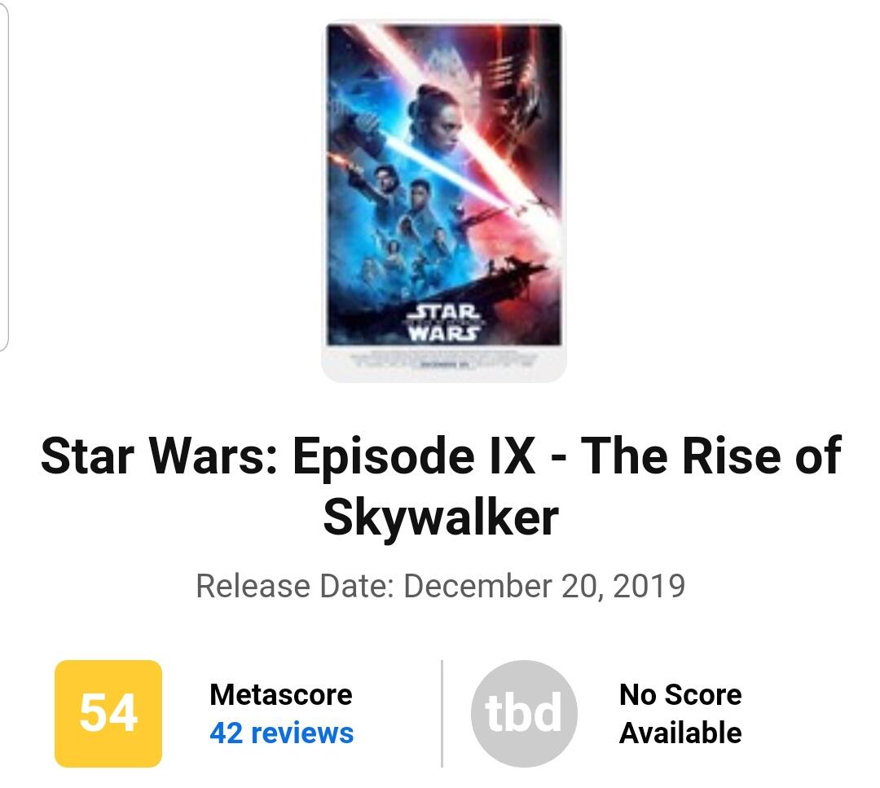Click the number 42 in the reviews link

(226, 733)
